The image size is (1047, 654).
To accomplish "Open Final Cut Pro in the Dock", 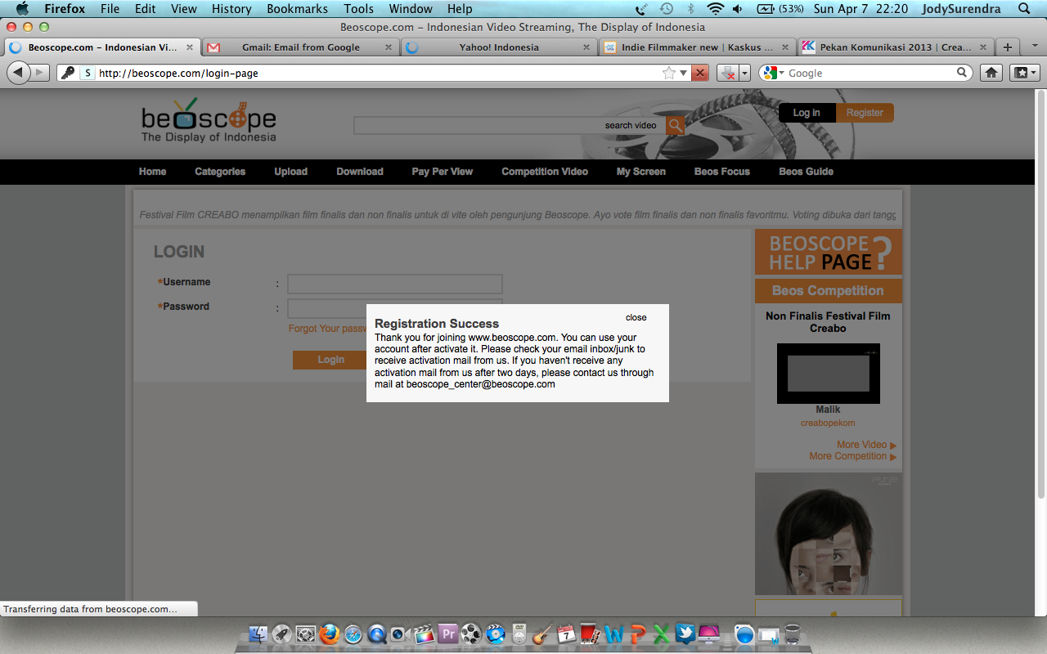I will 424,634.
